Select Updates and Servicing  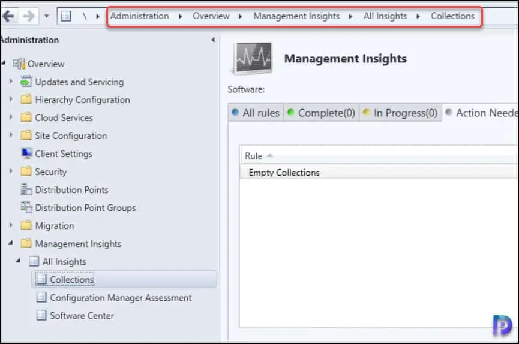pos(79,82)
